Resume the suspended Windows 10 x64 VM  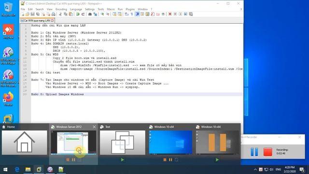(x=217, y=160)
